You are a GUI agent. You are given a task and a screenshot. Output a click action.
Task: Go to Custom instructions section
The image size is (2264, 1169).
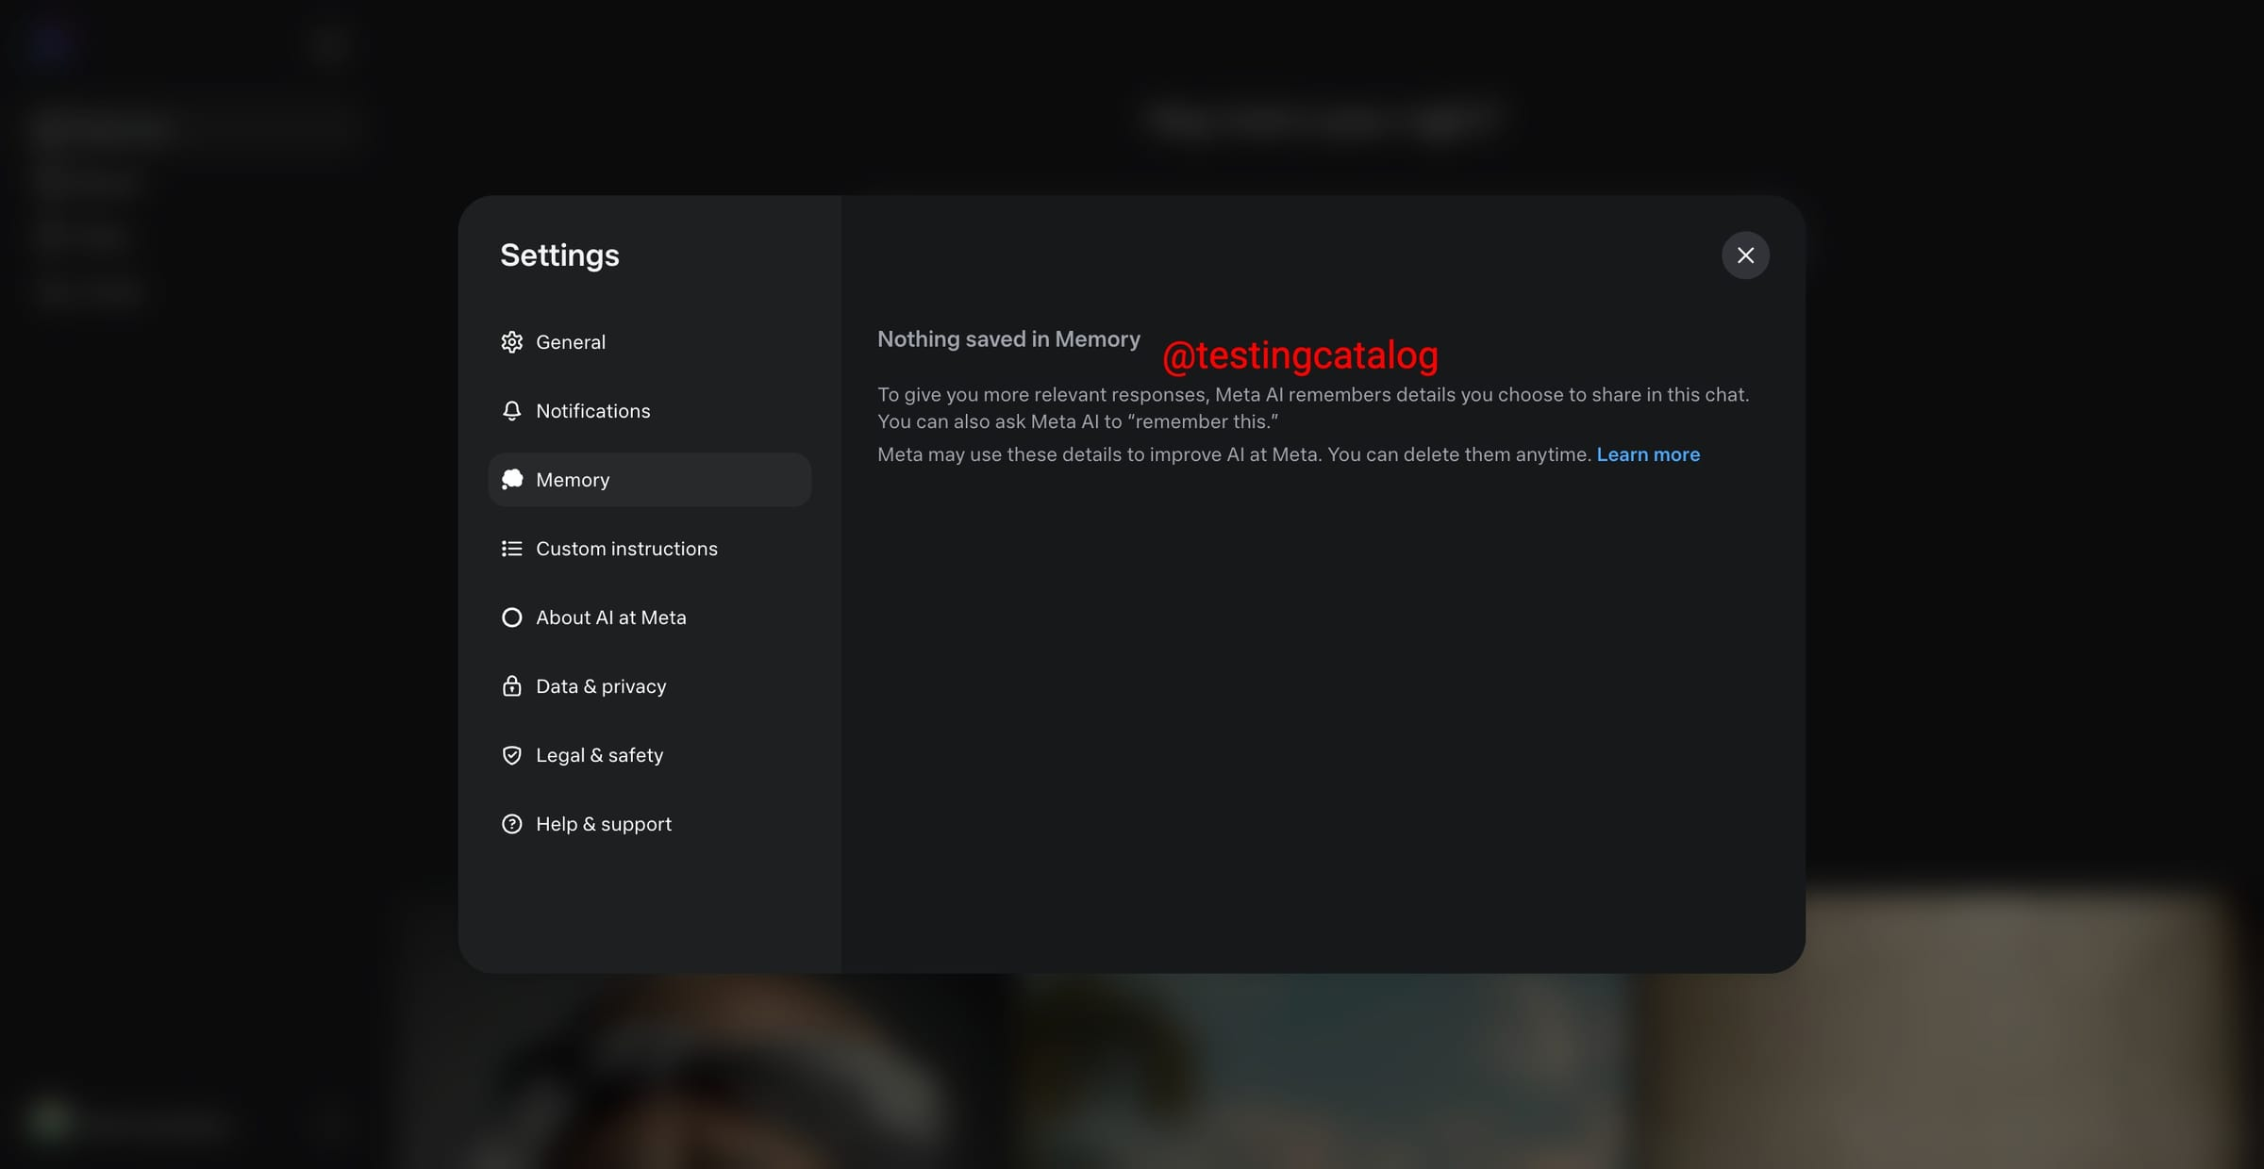coord(626,549)
